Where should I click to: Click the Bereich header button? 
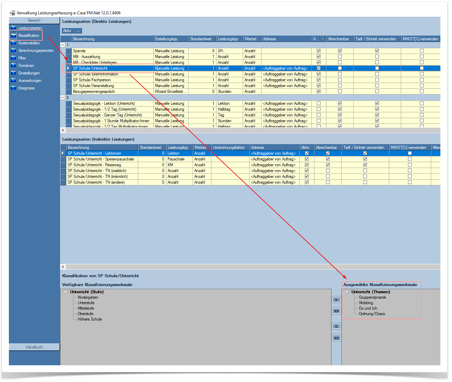(x=34, y=20)
